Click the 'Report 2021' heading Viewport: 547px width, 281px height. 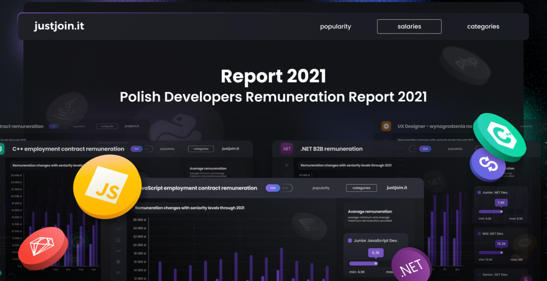[x=273, y=77]
